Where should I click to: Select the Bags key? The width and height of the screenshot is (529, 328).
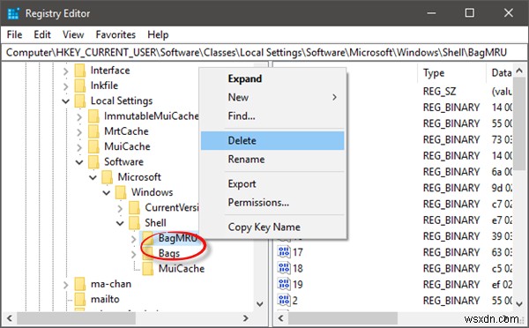[x=169, y=253]
